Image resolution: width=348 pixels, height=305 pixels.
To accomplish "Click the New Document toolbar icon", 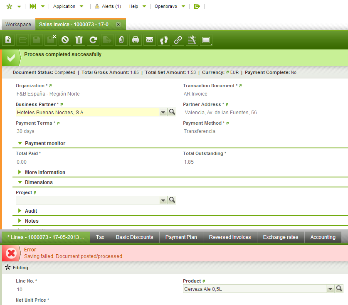I will 8,40.
